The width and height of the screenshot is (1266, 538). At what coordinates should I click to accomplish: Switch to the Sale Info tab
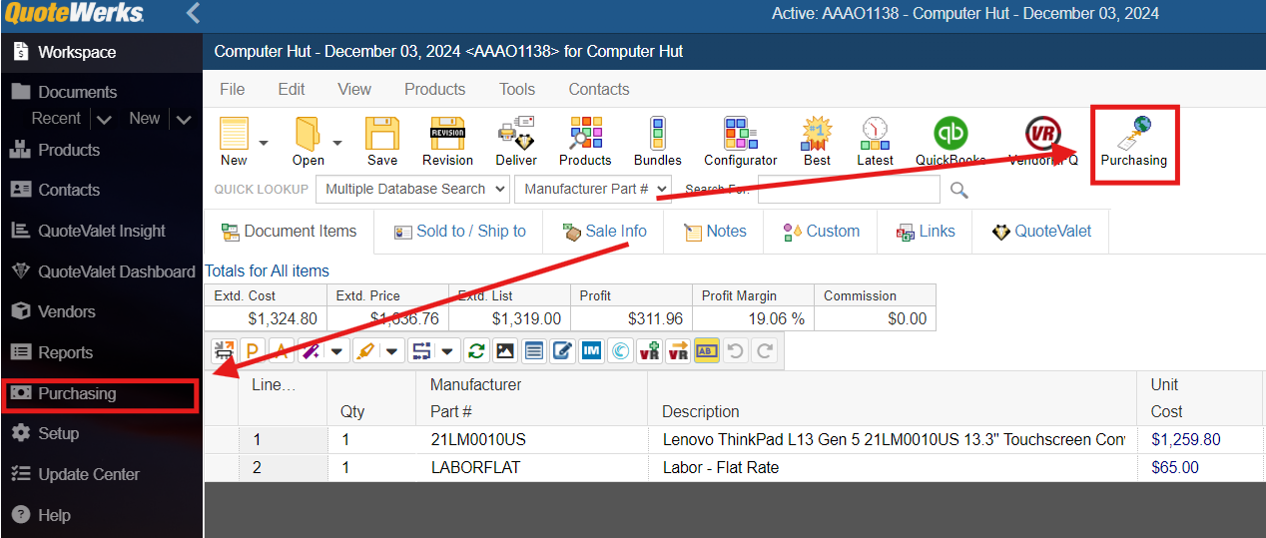(x=604, y=232)
